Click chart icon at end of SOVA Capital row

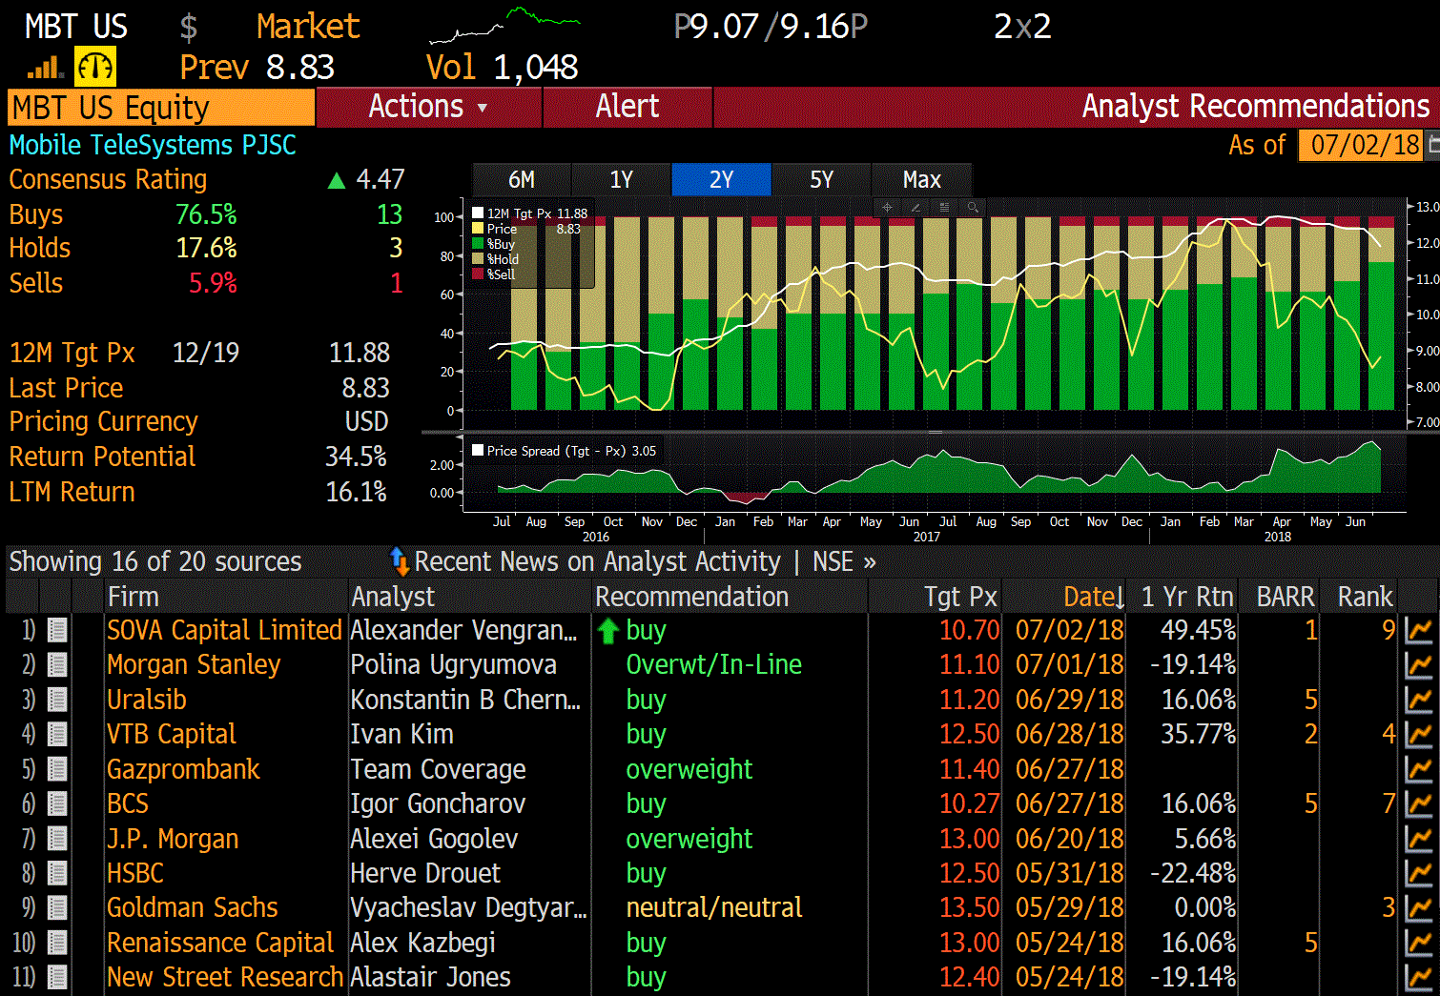1419,631
